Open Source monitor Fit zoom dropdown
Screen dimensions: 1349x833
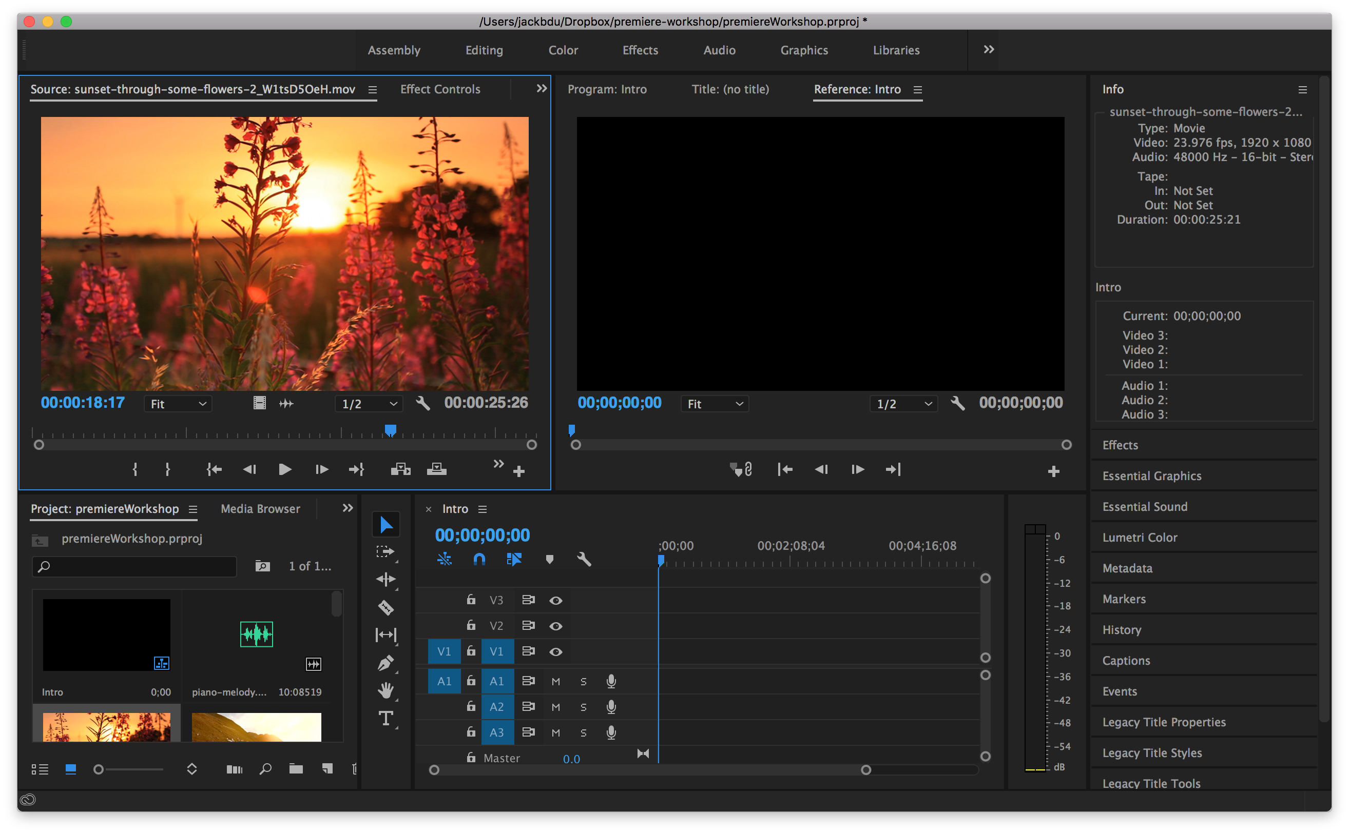178,404
